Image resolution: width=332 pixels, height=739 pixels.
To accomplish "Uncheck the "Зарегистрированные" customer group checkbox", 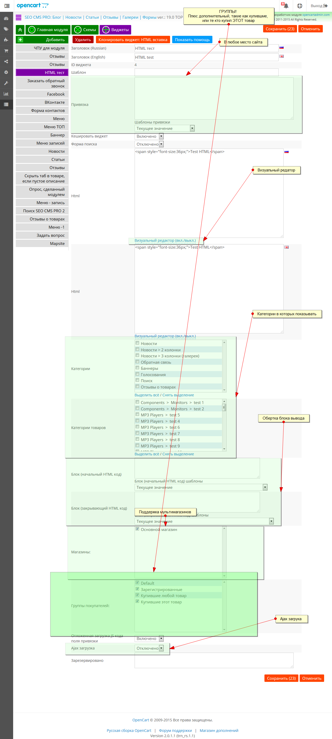I will click(137, 589).
